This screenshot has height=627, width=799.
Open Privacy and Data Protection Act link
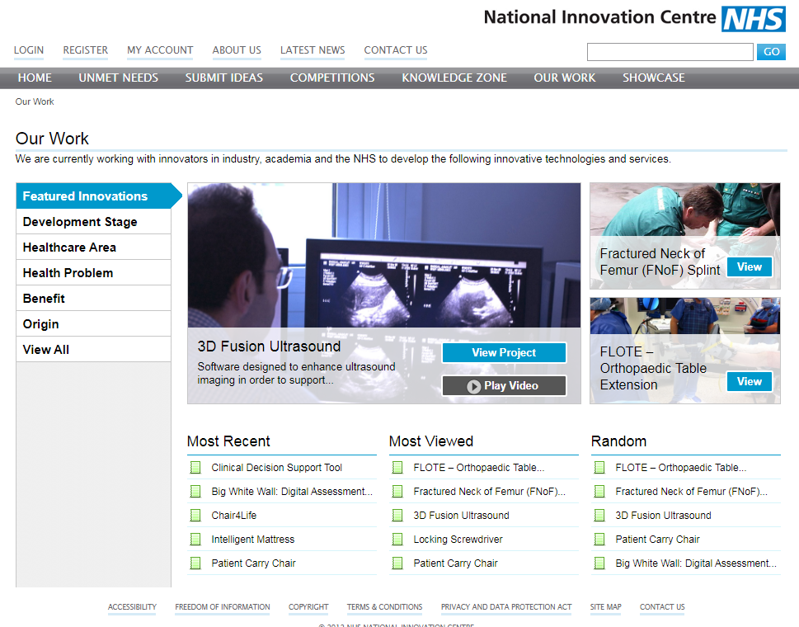click(x=506, y=607)
